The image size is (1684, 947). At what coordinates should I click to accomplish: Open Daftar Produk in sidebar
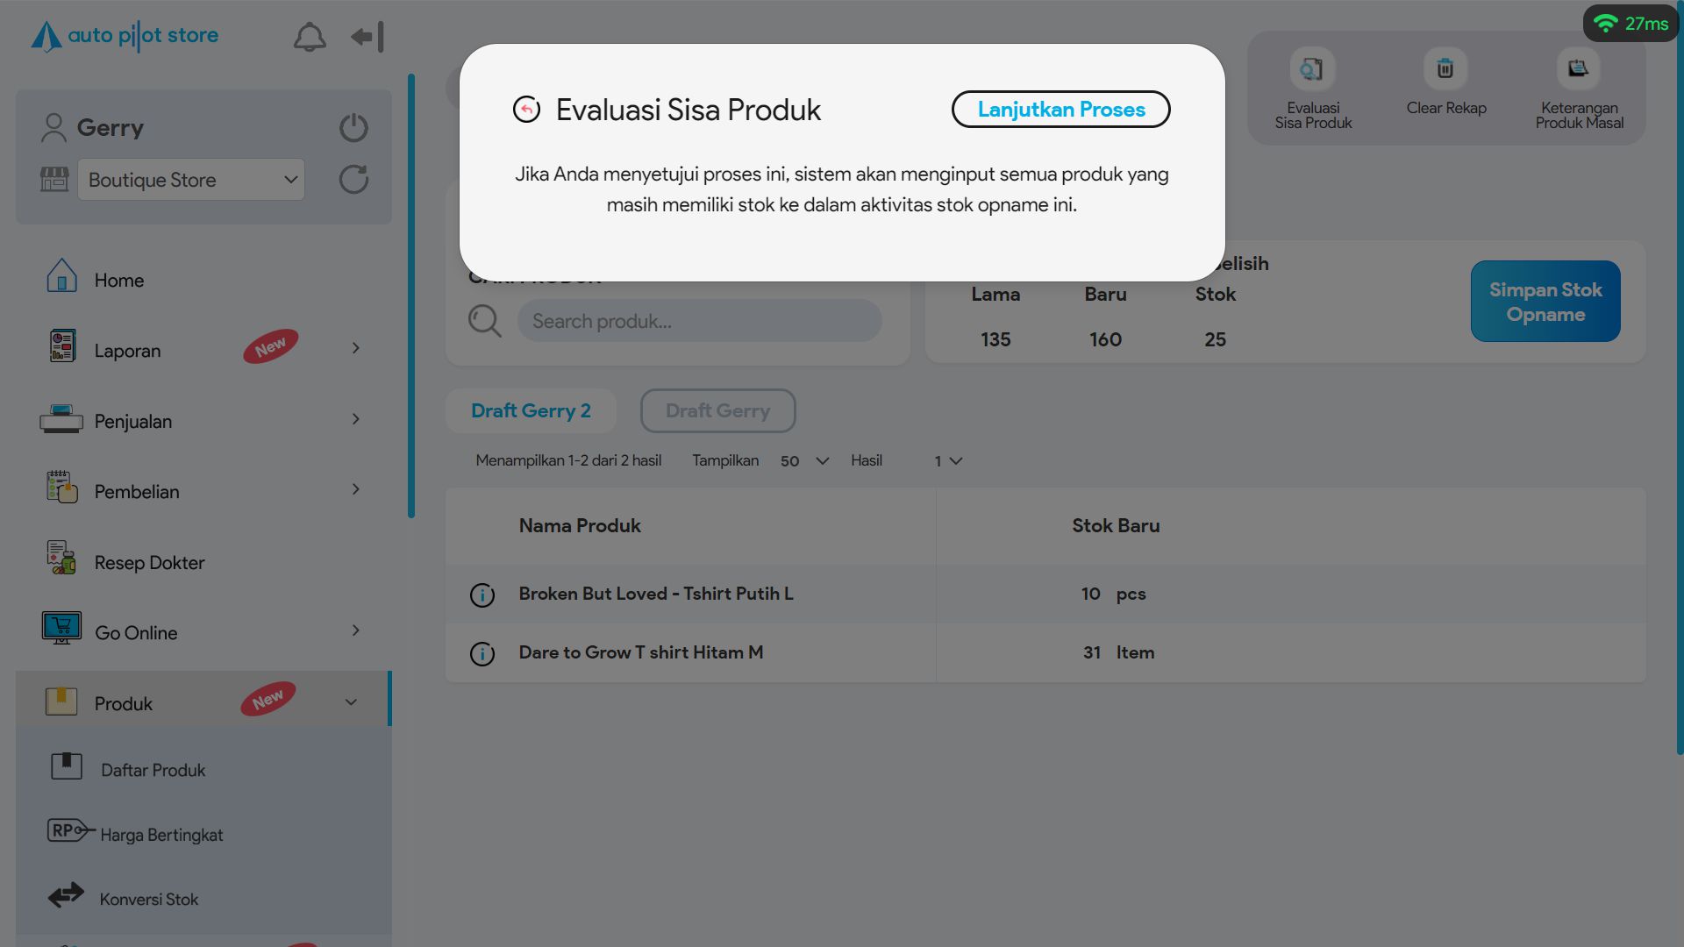(x=153, y=771)
